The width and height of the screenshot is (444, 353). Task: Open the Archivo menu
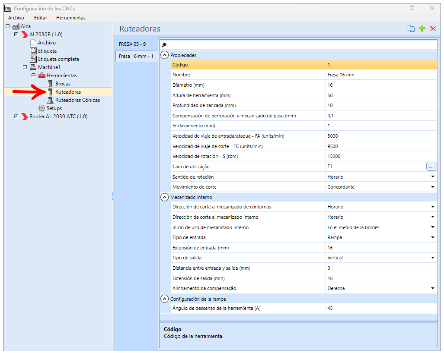[16, 18]
